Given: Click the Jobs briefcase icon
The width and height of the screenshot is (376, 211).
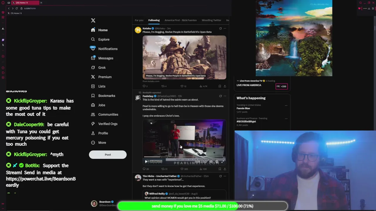Looking at the screenshot, I should click(x=93, y=105).
